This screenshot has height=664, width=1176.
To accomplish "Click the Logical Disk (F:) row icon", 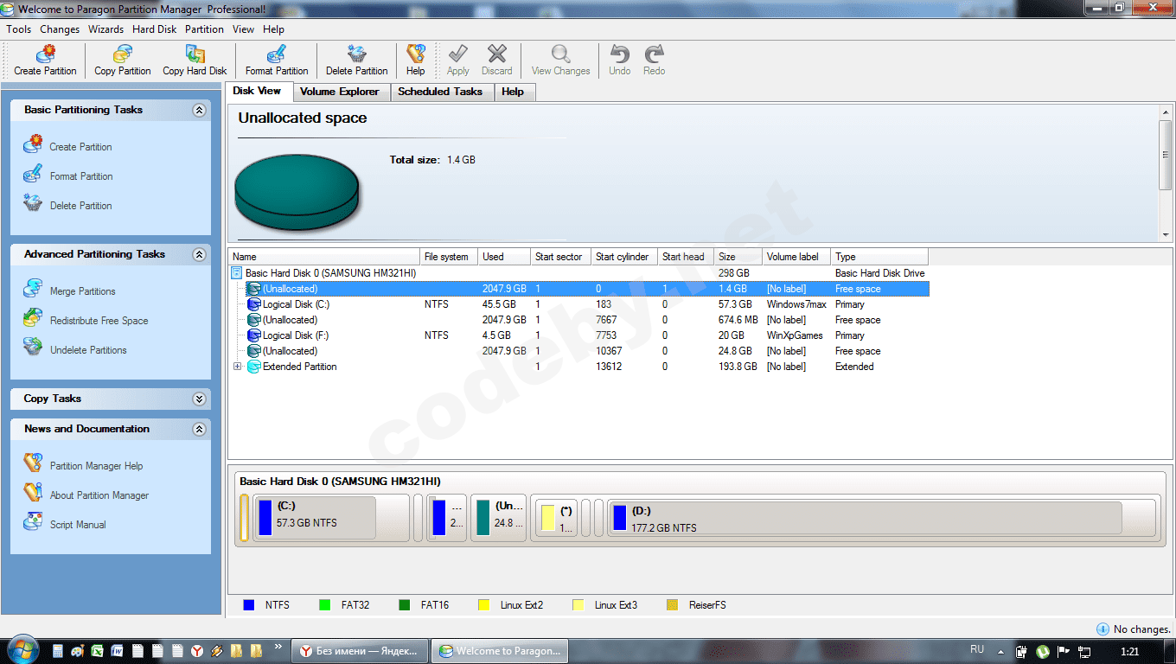I will [x=254, y=335].
